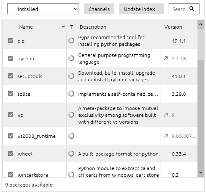Click the setuptools package type icon

pos(71,76)
